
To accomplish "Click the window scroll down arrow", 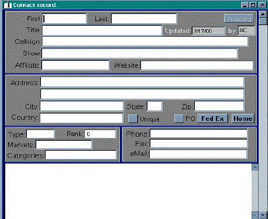I will (263, 215).
